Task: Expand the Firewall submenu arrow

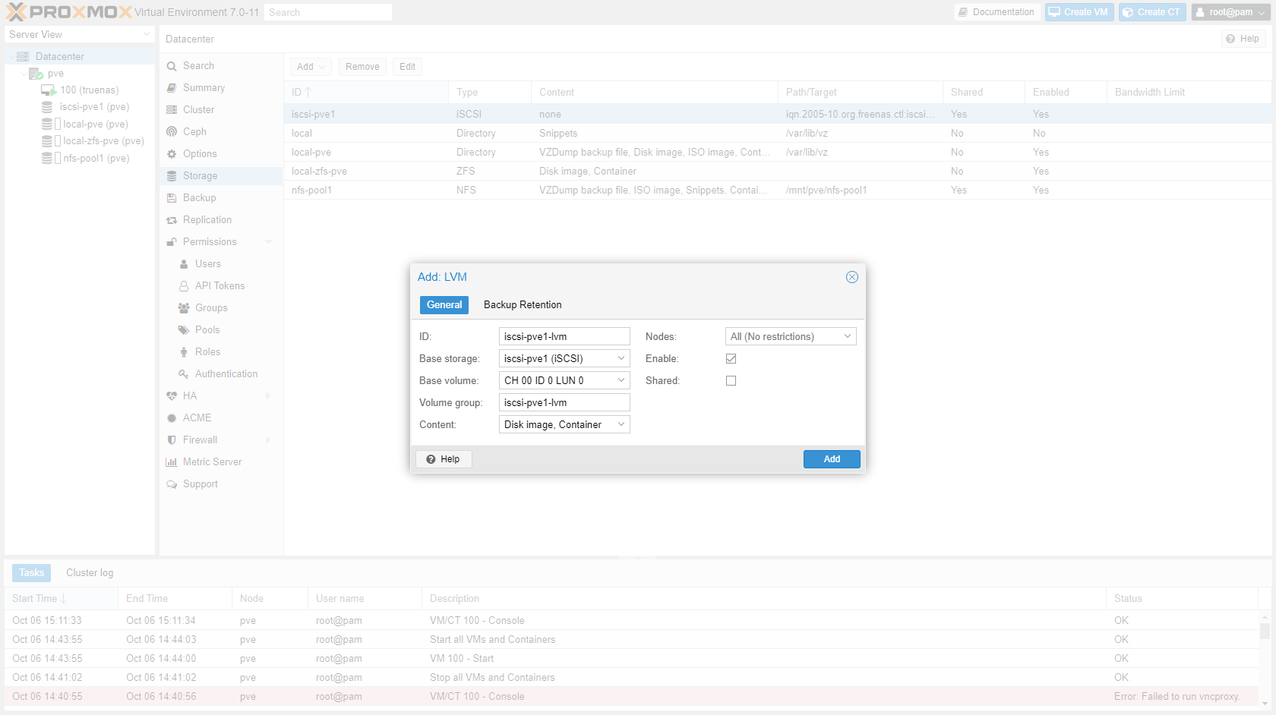Action: 268,440
